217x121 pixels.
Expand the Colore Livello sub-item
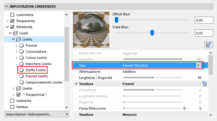tap(17, 58)
